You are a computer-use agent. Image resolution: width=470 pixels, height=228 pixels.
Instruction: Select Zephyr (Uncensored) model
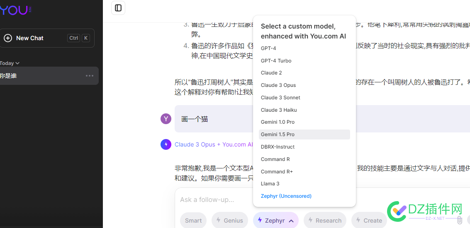click(304, 196)
